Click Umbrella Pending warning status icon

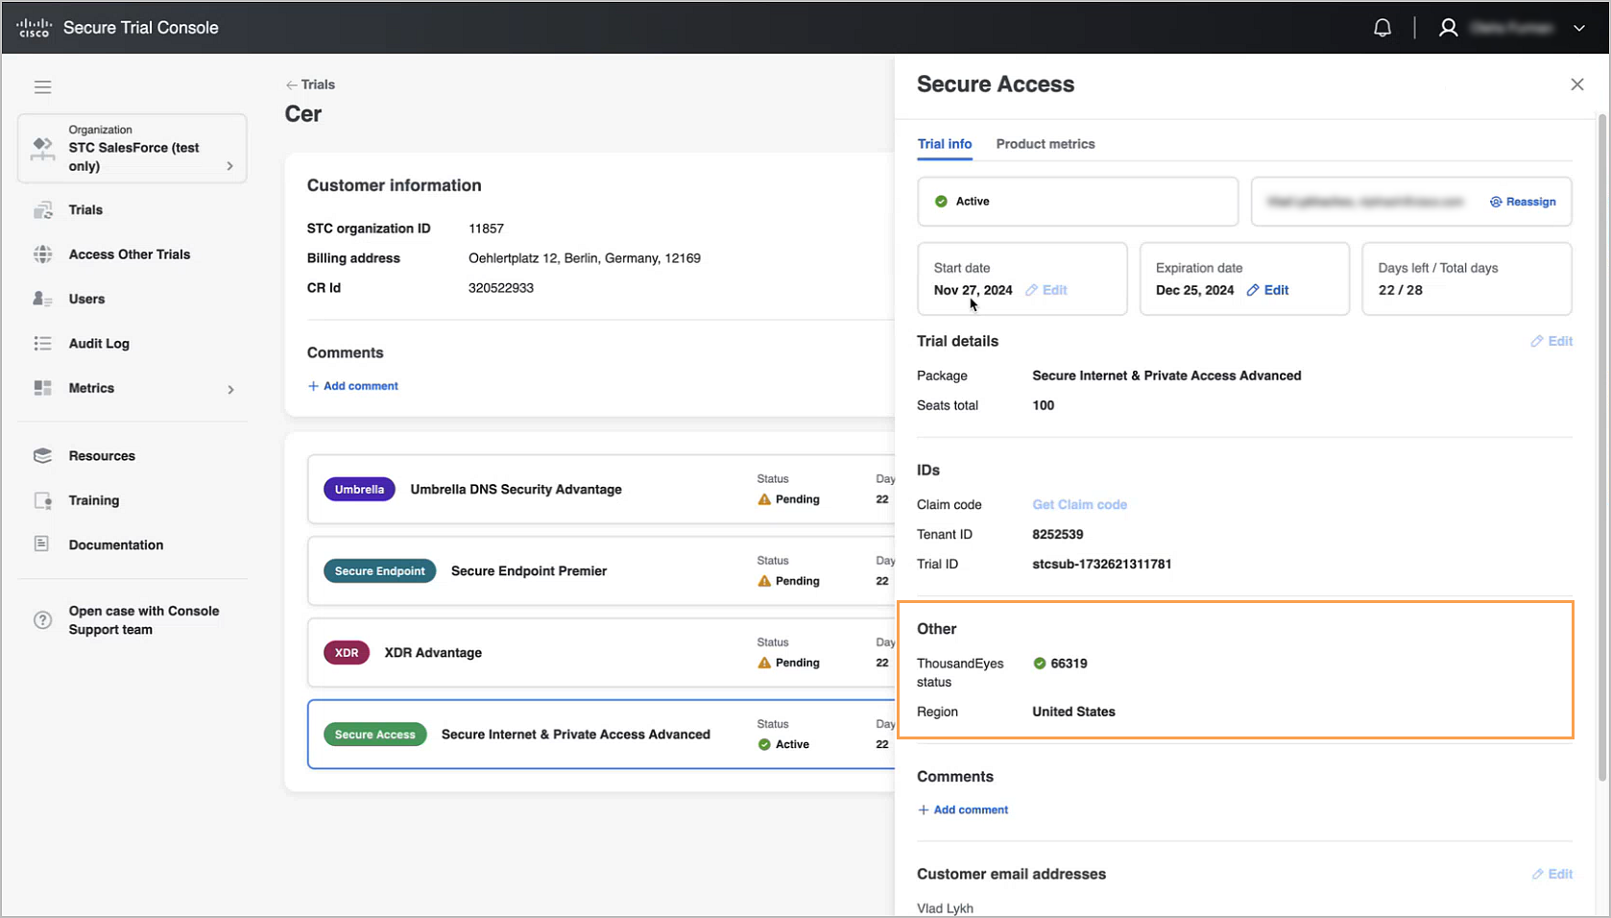click(764, 499)
